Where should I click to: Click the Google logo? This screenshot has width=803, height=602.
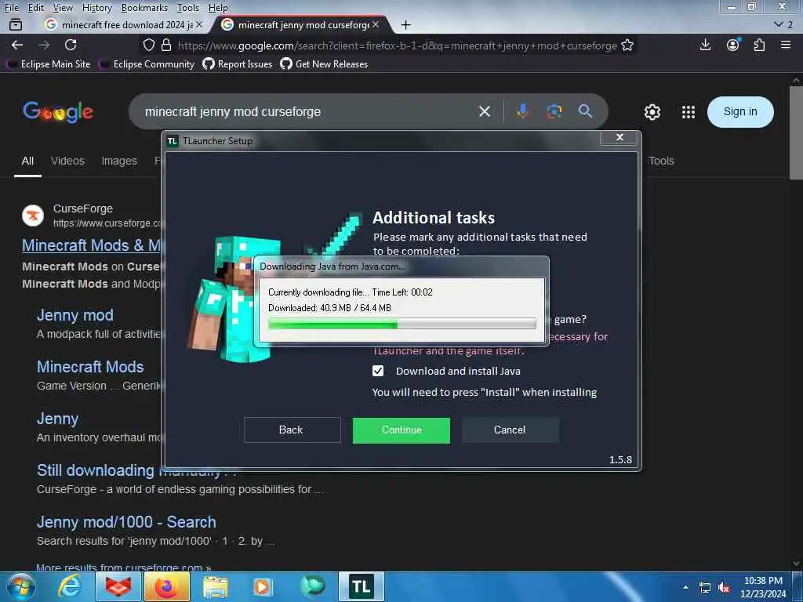[58, 111]
